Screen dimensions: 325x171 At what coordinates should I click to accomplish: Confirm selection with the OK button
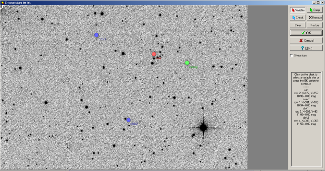(306, 33)
